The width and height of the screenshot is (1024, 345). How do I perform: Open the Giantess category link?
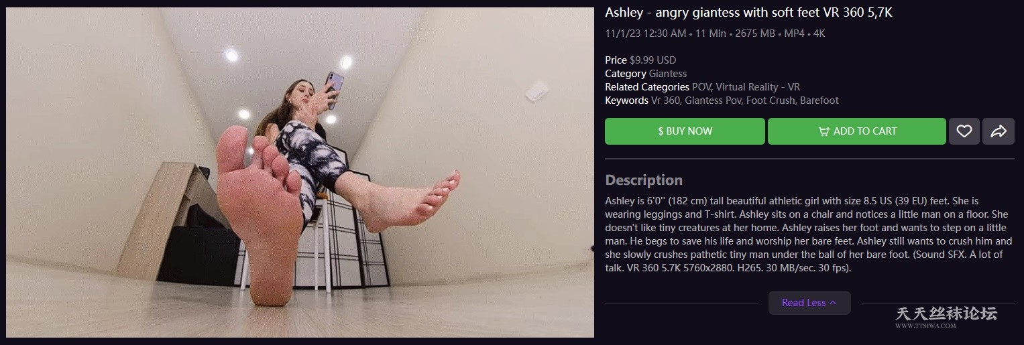[668, 74]
